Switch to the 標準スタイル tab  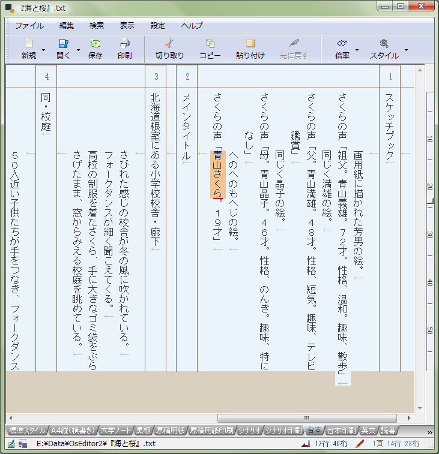point(27,431)
